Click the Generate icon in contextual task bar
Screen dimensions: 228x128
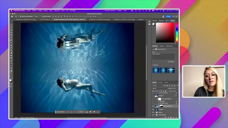[x=79, y=112]
